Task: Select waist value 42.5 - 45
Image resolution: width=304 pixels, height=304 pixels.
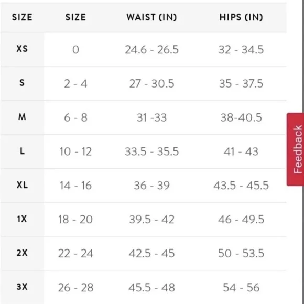Action: pyautogui.click(x=151, y=253)
